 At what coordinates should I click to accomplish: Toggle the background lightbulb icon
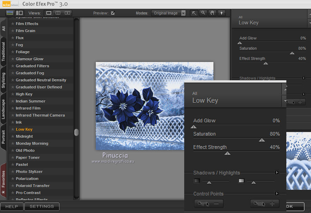click(x=221, y=13)
